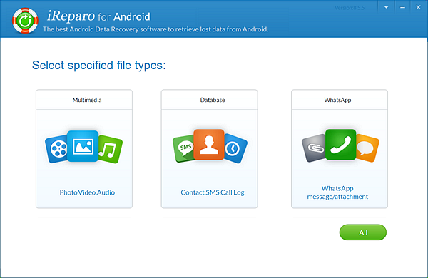Click the Version 8.5.5 label

[350, 8]
